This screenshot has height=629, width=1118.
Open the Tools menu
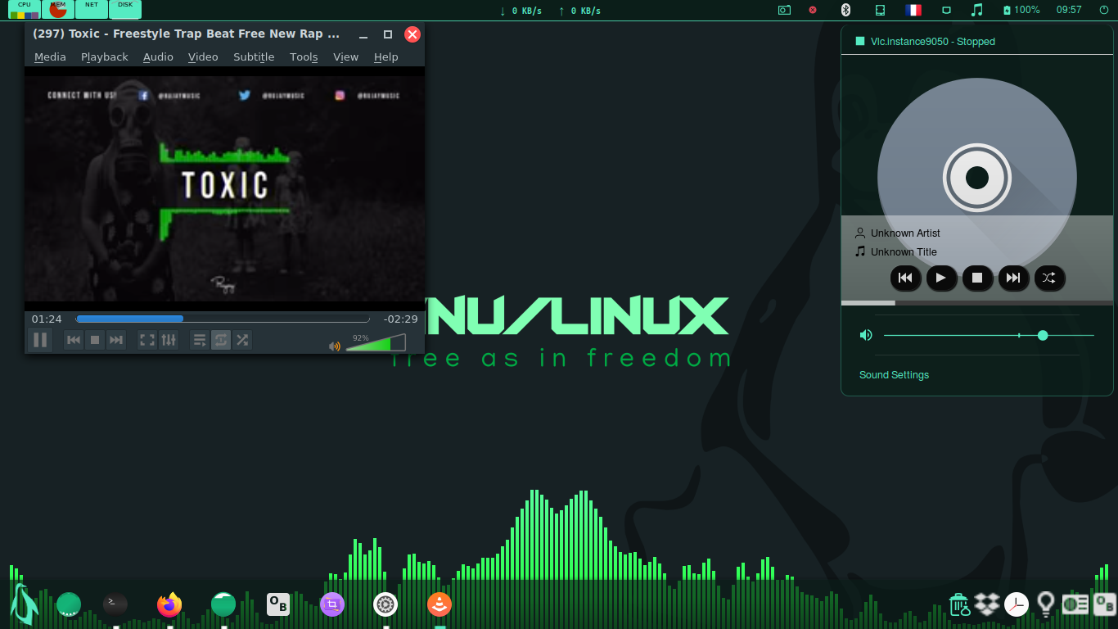click(304, 57)
